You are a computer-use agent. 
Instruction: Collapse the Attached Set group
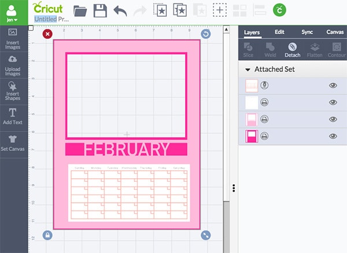[248, 69]
